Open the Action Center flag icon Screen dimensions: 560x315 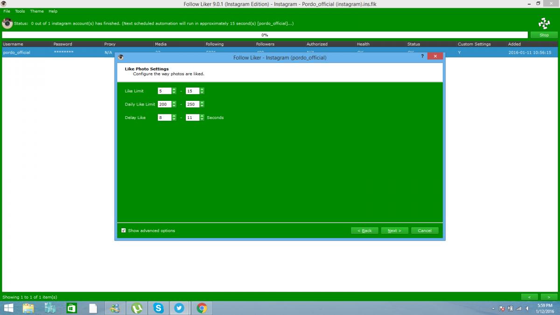tap(502, 308)
